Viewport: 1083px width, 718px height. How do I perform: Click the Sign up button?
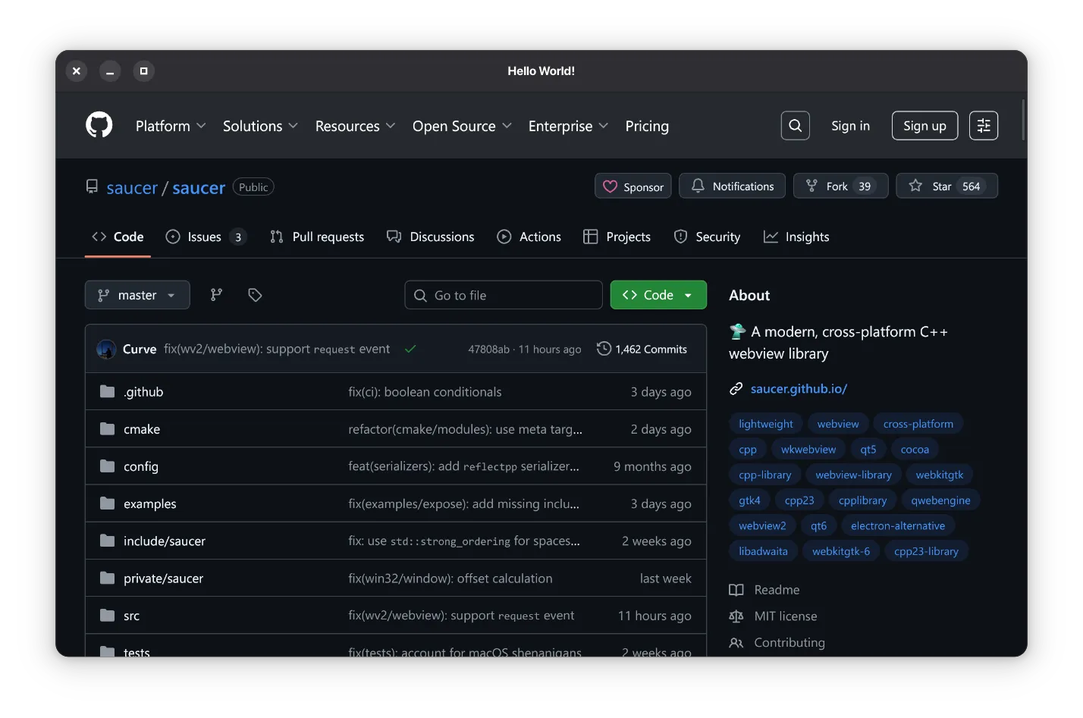[924, 126]
